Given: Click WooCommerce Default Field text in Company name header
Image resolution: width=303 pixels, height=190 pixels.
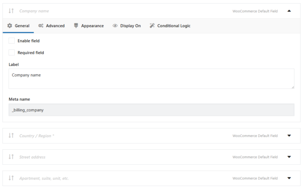Looking at the screenshot, I should point(255,11).
